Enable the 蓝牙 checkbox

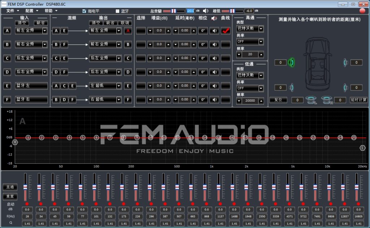coord(117,11)
